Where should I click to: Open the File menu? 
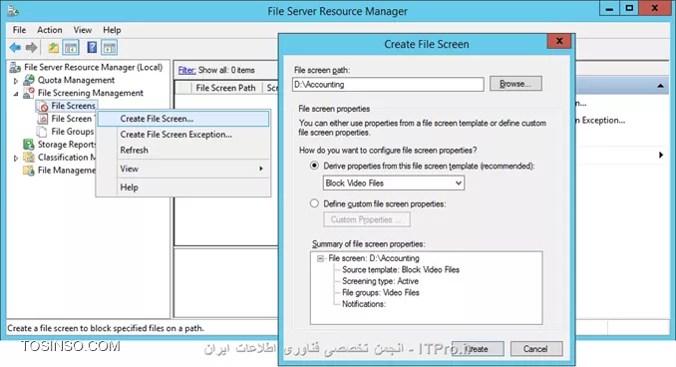tap(19, 30)
